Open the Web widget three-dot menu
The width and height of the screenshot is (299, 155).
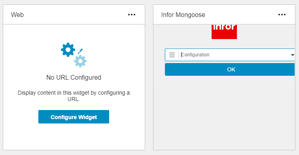click(132, 15)
